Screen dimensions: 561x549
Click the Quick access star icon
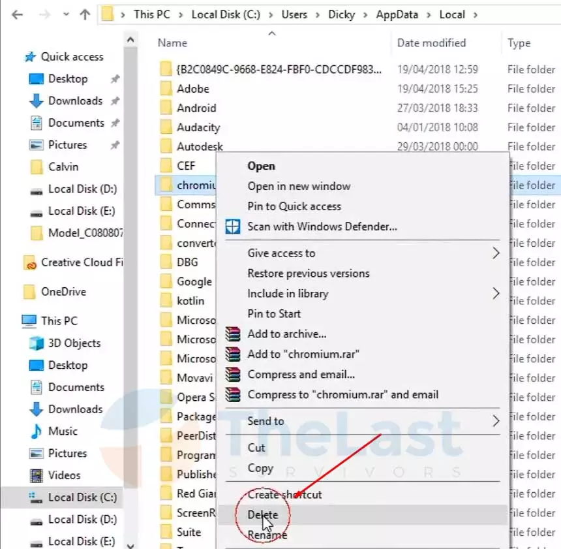[31, 57]
